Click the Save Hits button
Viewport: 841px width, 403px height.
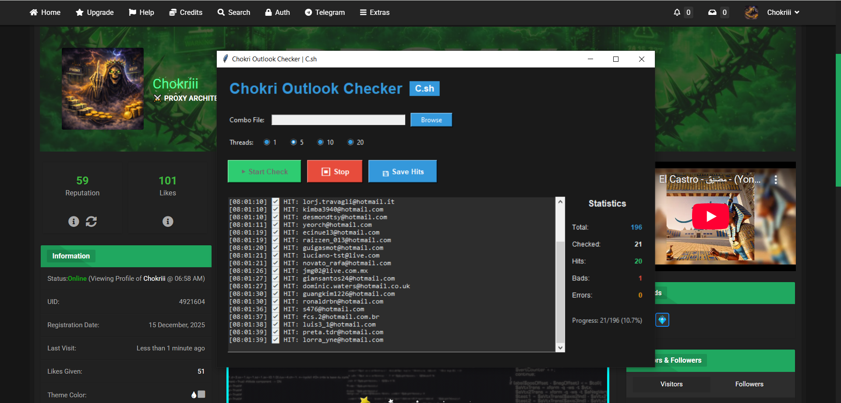pos(403,171)
